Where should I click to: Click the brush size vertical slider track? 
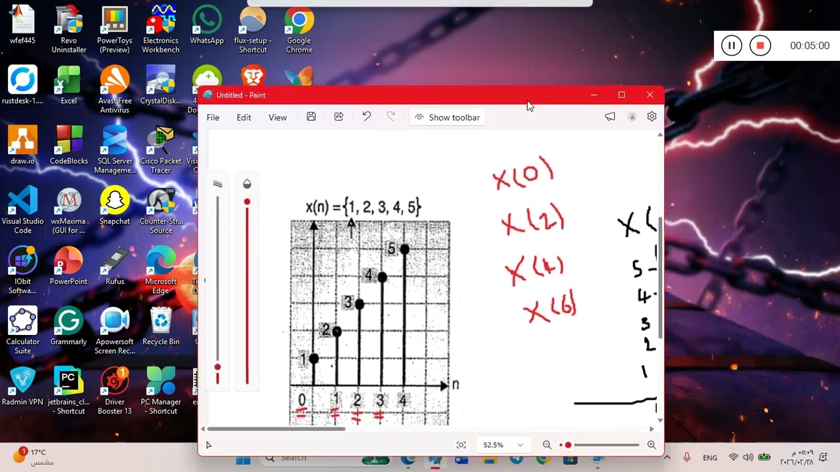click(218, 288)
